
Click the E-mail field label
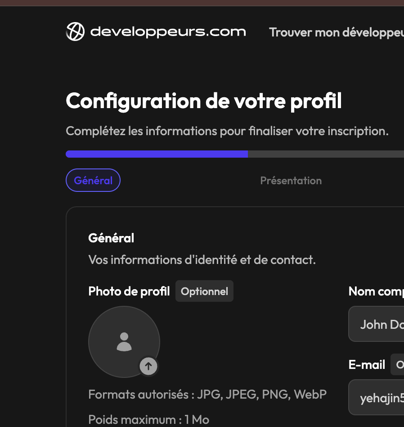tap(367, 364)
